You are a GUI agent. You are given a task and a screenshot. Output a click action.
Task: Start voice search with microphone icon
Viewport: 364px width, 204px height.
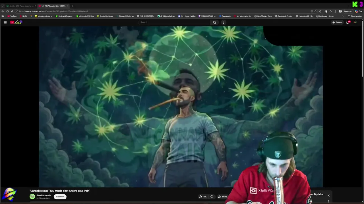click(224, 22)
